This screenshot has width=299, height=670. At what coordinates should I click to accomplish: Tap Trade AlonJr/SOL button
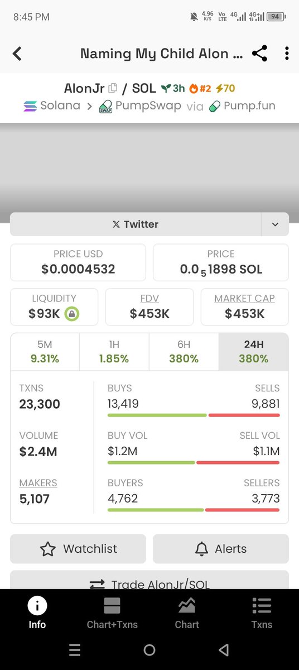pos(149,581)
